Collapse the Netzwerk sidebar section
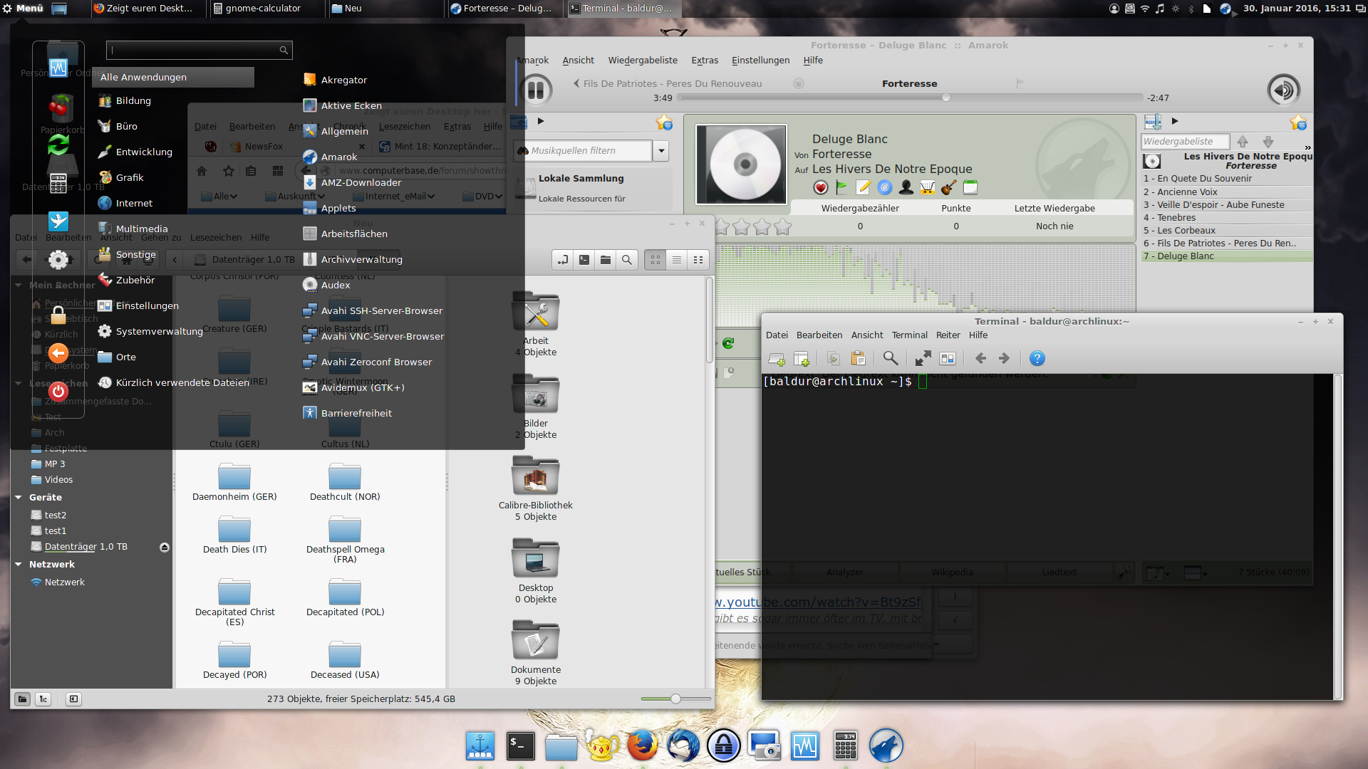This screenshot has height=769, width=1368. [19, 564]
